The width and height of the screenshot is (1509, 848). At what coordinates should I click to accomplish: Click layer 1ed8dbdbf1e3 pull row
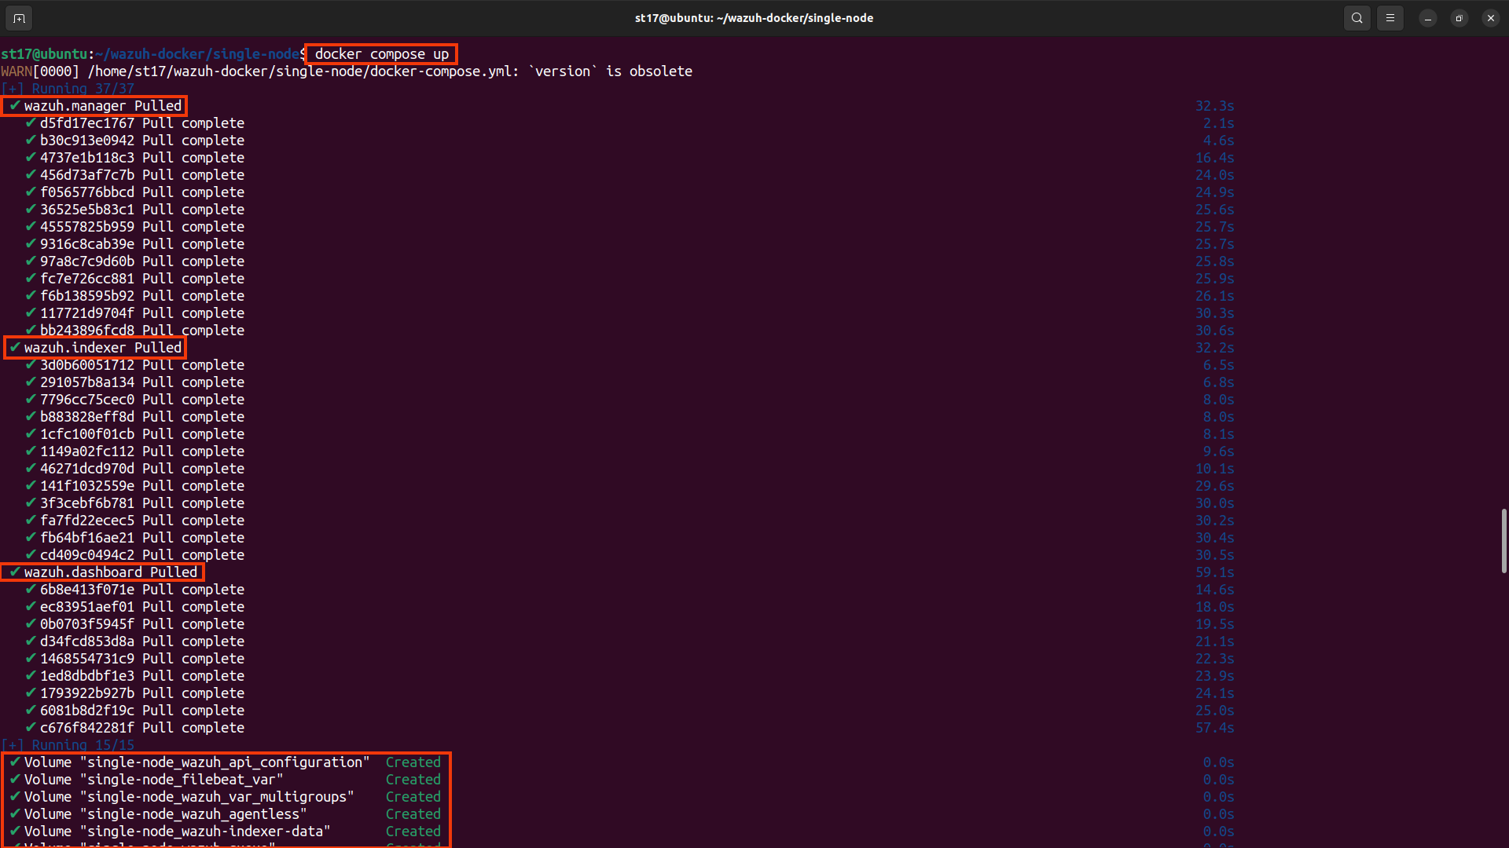(x=134, y=676)
